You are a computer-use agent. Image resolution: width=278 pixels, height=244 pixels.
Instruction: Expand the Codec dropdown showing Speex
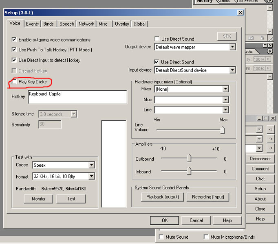91,165
